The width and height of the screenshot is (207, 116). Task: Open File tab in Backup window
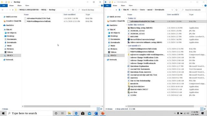click(x=4, y=5)
